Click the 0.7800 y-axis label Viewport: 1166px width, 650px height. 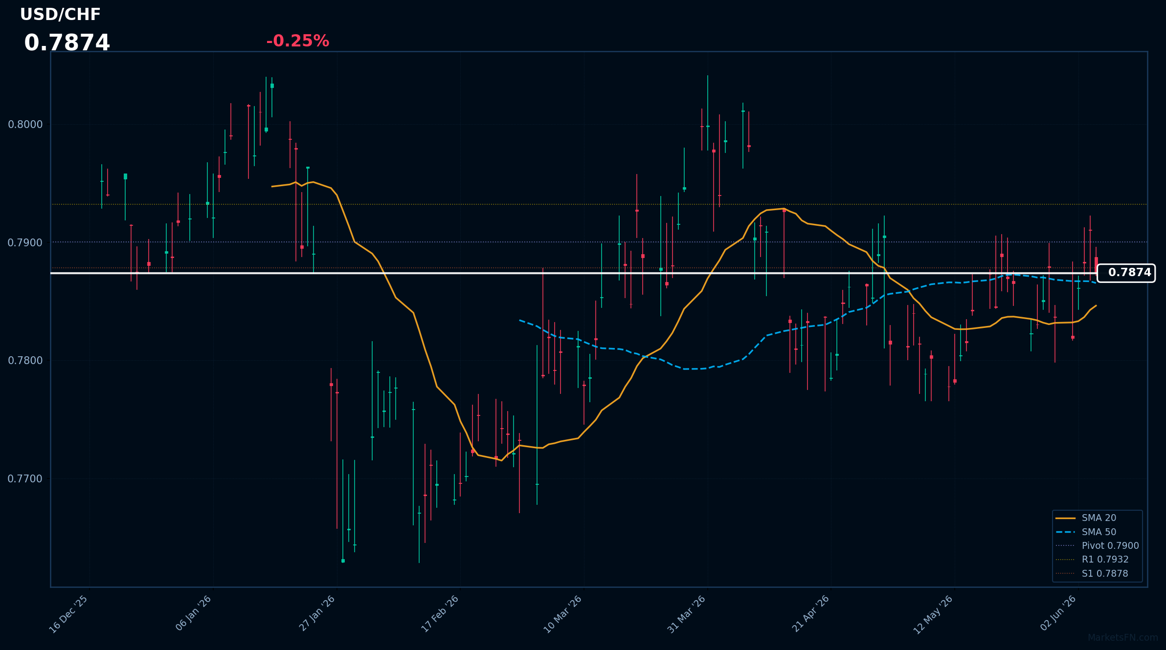(25, 361)
